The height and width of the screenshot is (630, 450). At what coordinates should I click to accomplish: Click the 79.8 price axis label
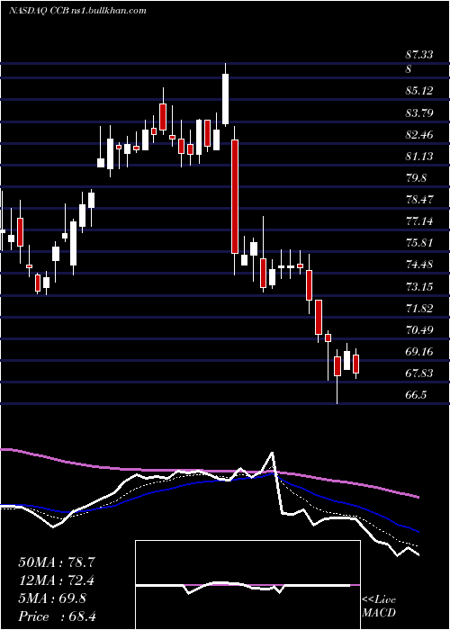coord(416,178)
